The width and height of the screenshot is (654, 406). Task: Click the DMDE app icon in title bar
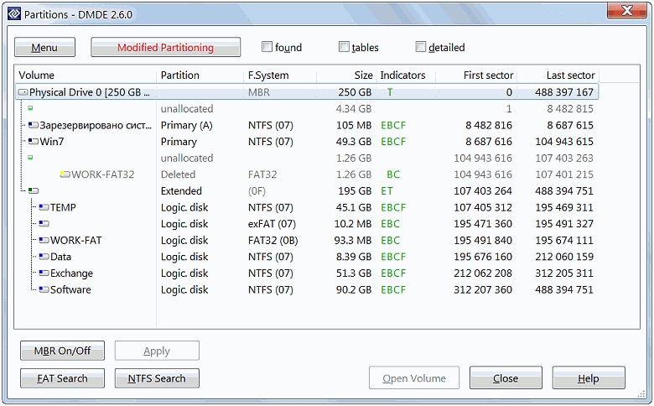12,12
